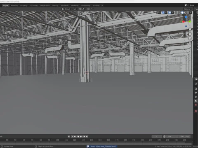
Task: Open the Options dropdown
Action: (x=188, y=9)
